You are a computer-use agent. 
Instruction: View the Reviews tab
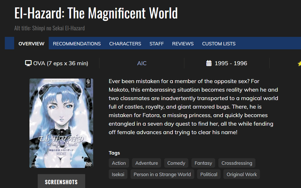point(183,44)
